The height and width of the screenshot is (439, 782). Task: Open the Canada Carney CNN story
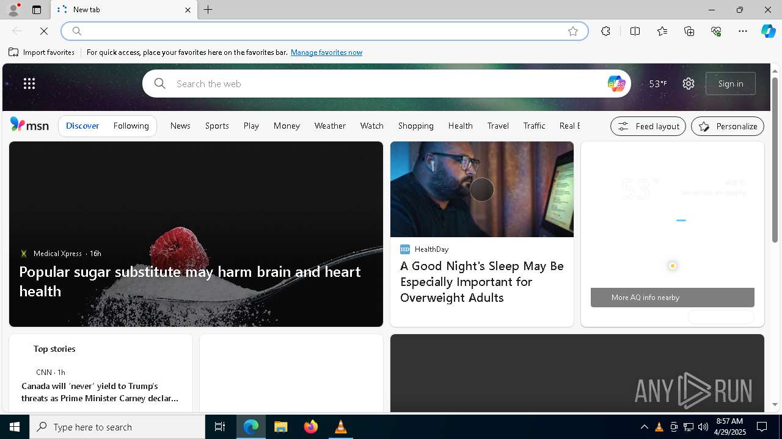100,392
